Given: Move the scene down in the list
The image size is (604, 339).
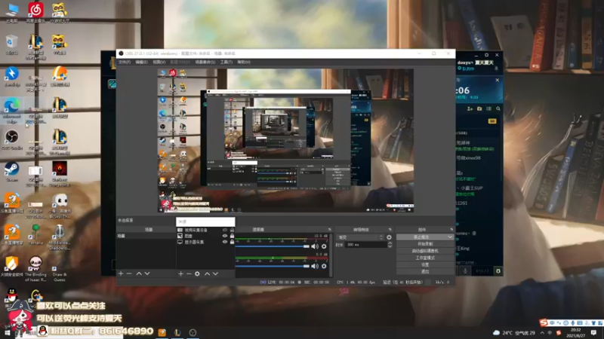Looking at the screenshot, I should 147,273.
